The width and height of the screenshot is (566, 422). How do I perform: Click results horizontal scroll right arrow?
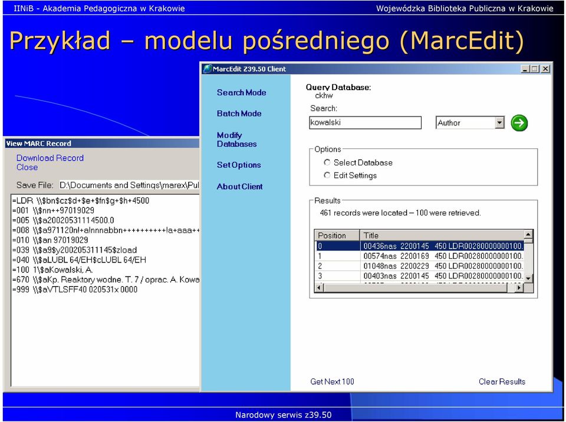tap(519, 288)
